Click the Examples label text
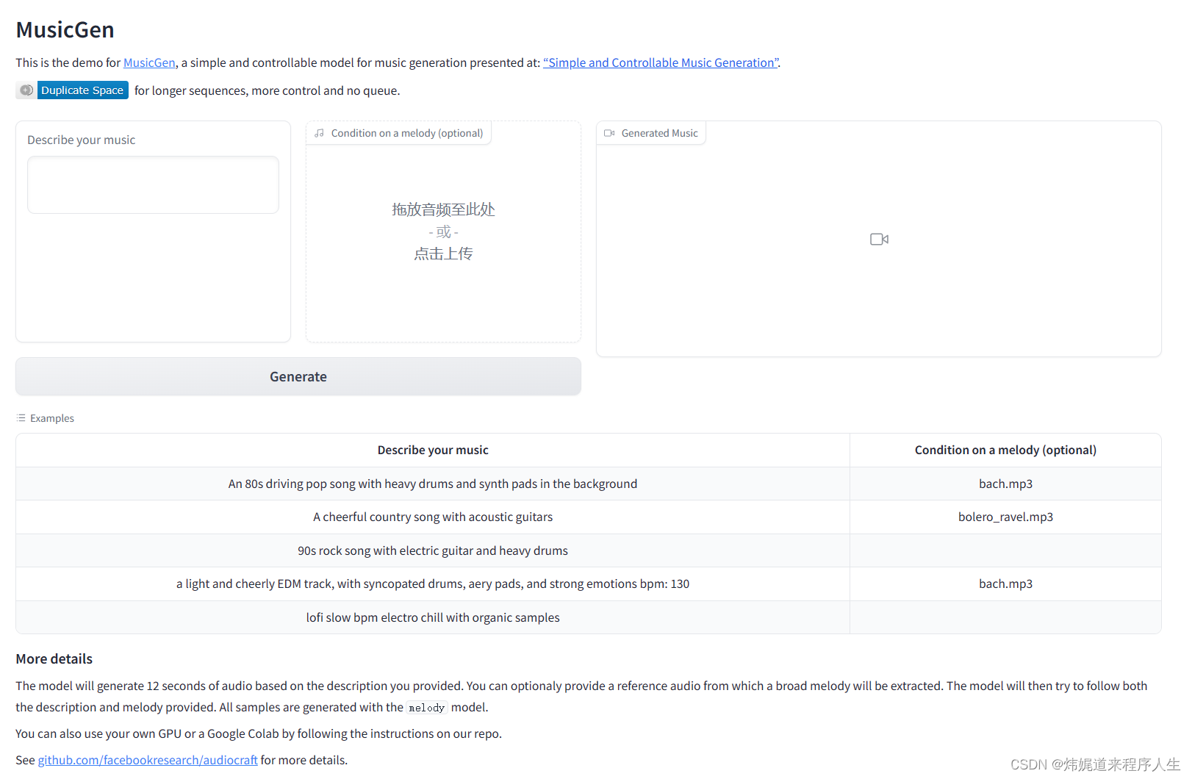This screenshot has width=1192, height=779. click(52, 418)
